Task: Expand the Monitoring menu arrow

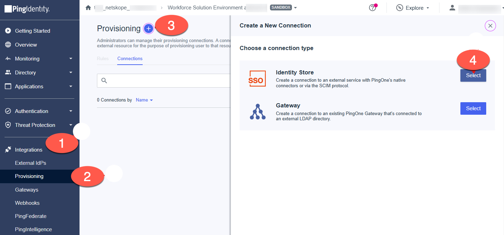Action: coord(71,59)
